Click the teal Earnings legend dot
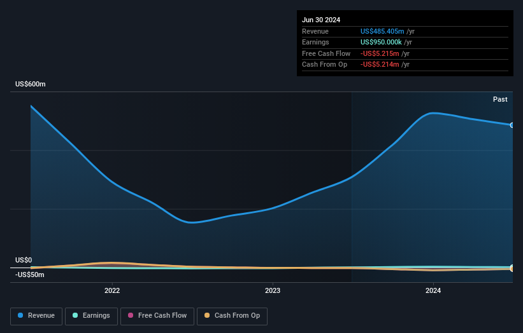The image size is (523, 333). coord(75,315)
